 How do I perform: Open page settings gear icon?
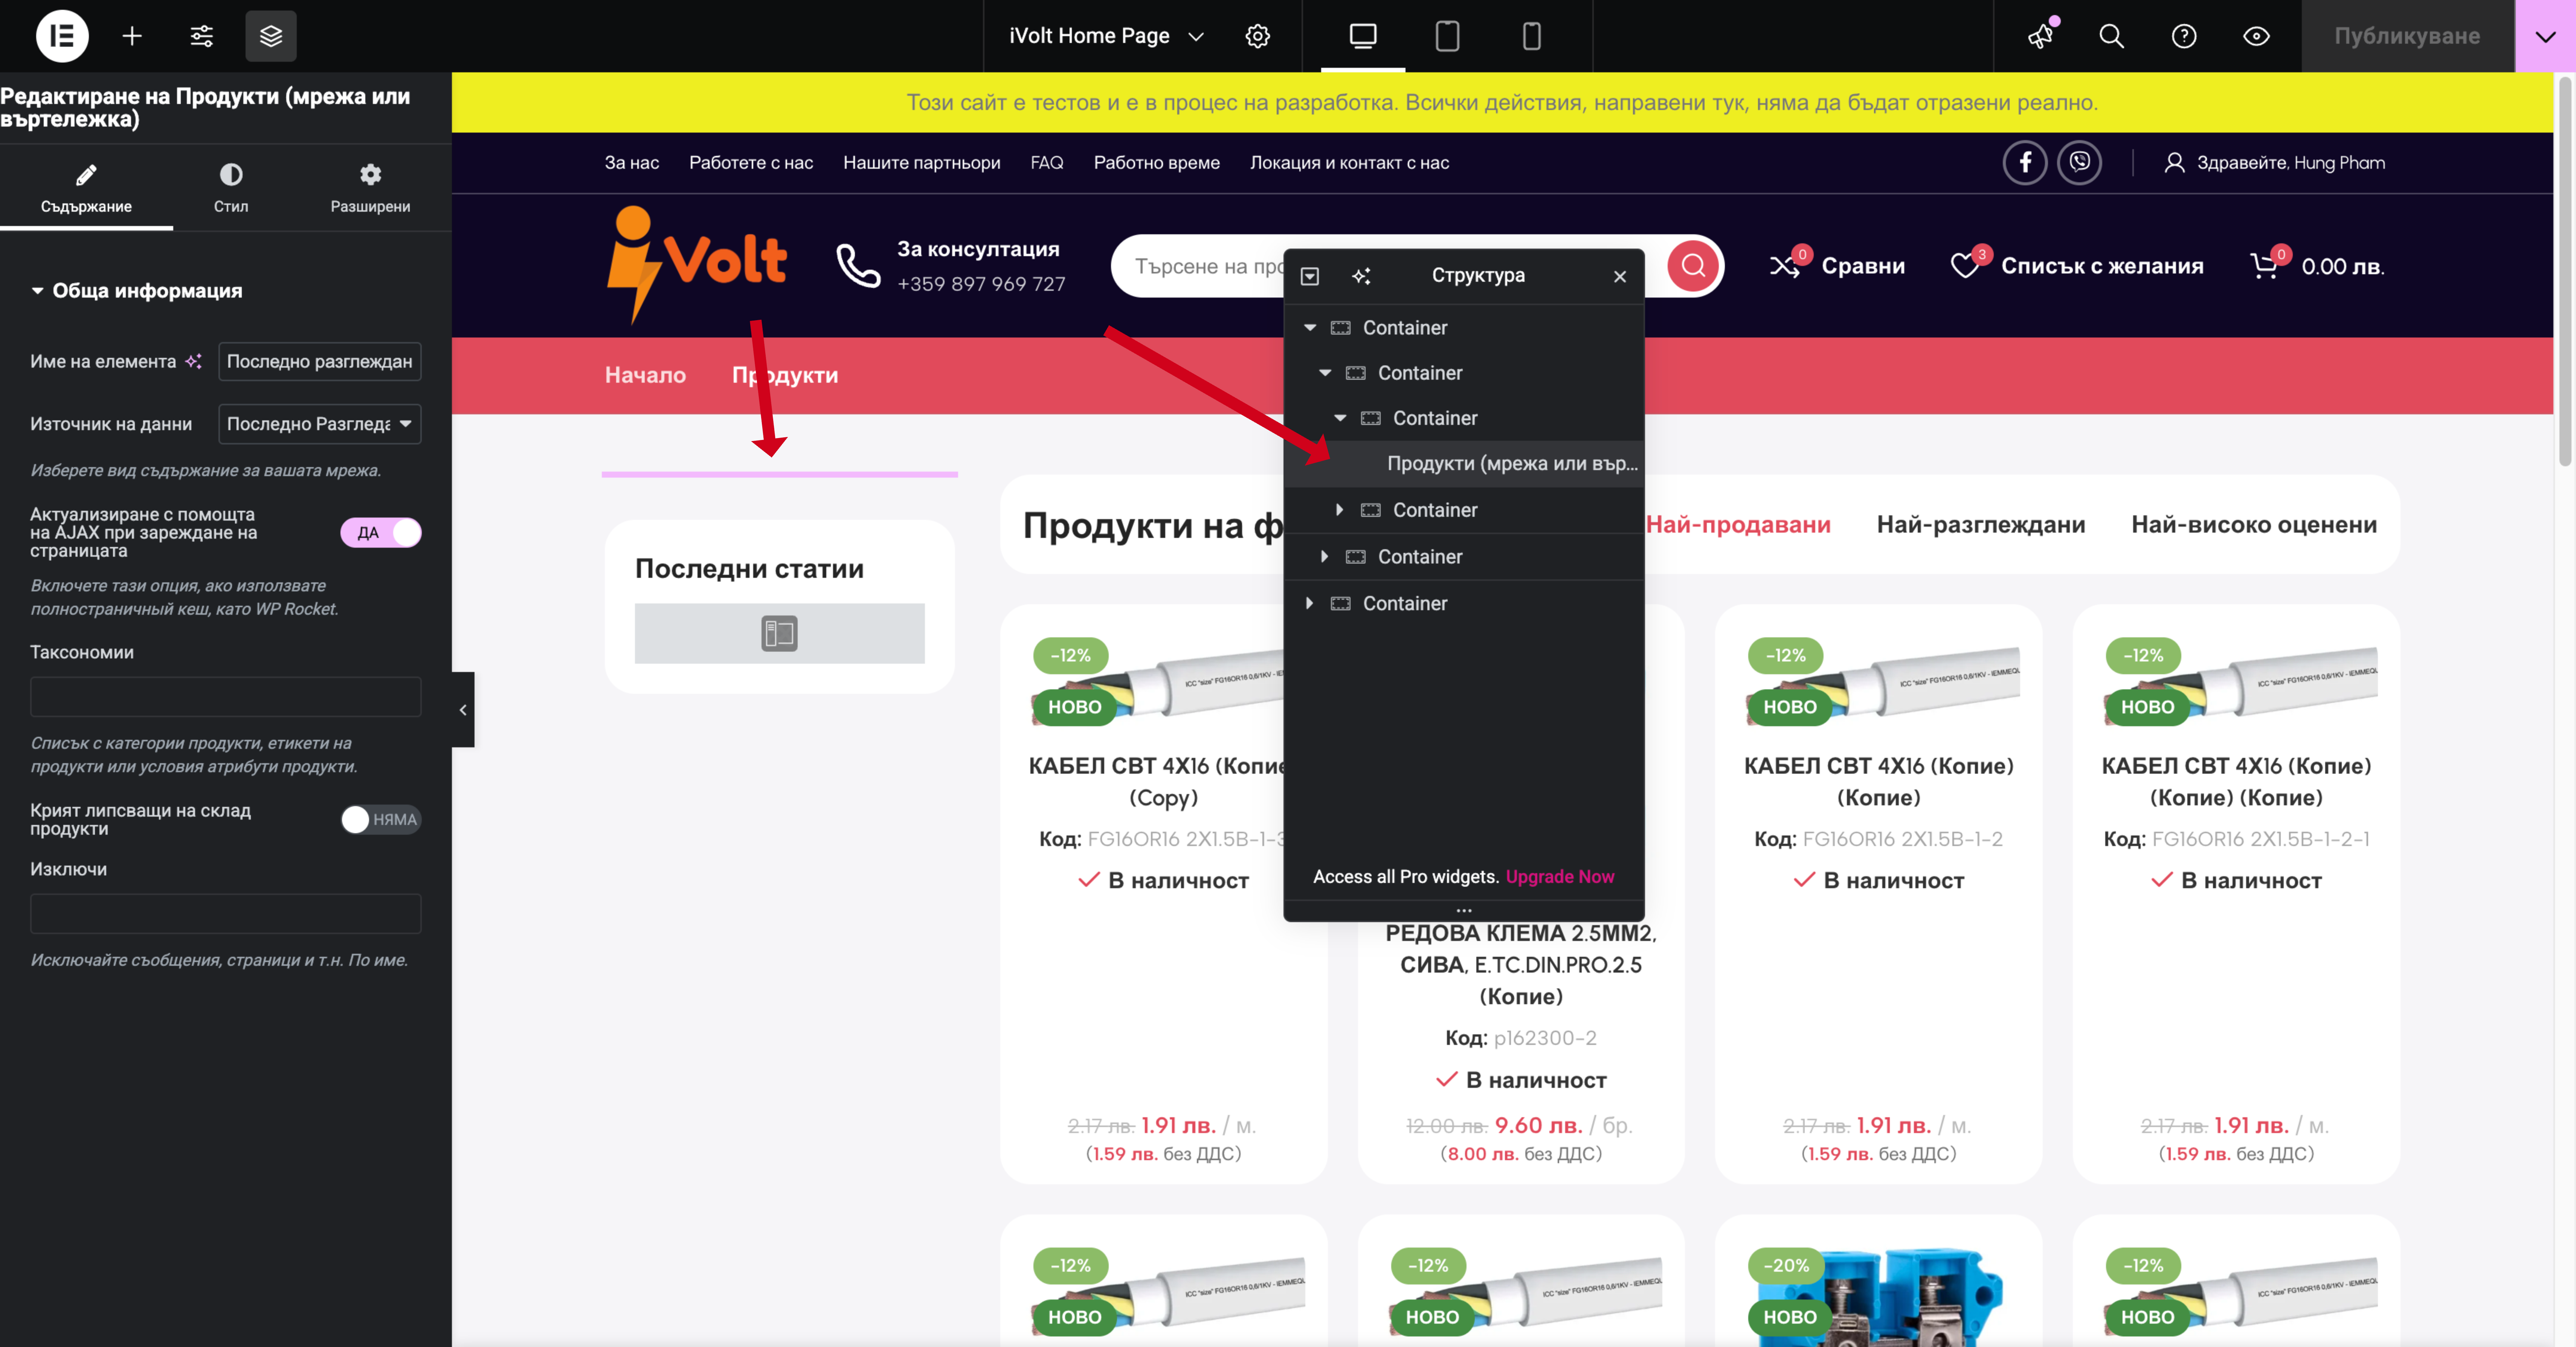coord(1258,36)
